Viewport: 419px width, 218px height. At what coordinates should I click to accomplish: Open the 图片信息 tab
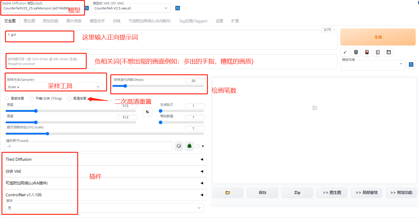click(74, 21)
